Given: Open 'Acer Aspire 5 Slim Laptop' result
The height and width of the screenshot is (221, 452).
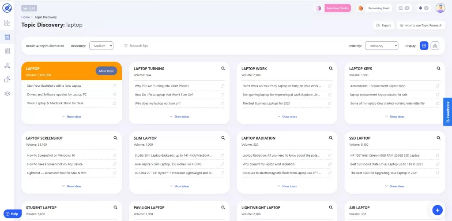Looking at the screenshot, I should (x=169, y=164).
